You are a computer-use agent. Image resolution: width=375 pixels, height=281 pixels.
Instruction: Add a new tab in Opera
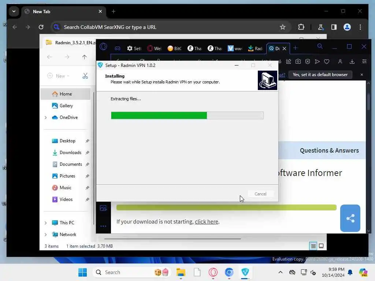click(296, 48)
